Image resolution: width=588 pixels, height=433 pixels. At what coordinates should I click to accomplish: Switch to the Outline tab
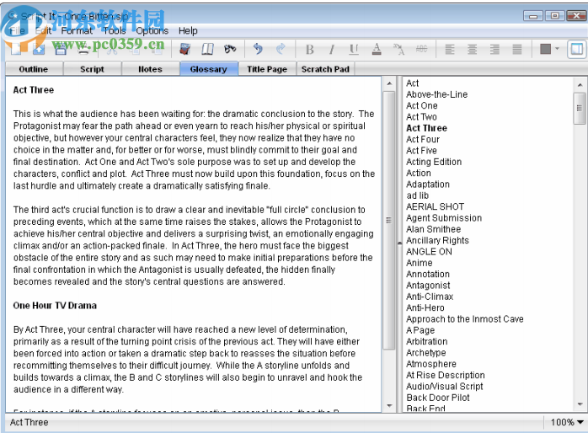point(34,69)
